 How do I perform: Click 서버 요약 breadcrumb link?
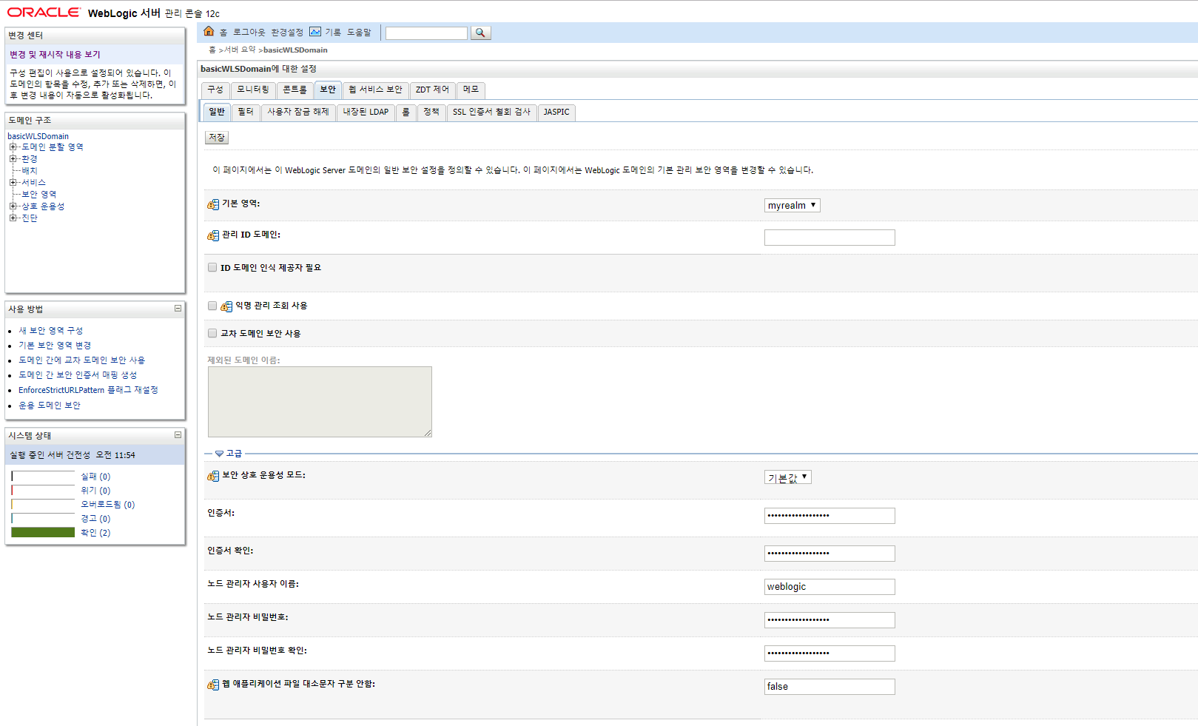point(240,50)
